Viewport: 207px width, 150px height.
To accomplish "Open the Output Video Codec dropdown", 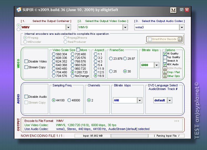I will click(125, 27).
